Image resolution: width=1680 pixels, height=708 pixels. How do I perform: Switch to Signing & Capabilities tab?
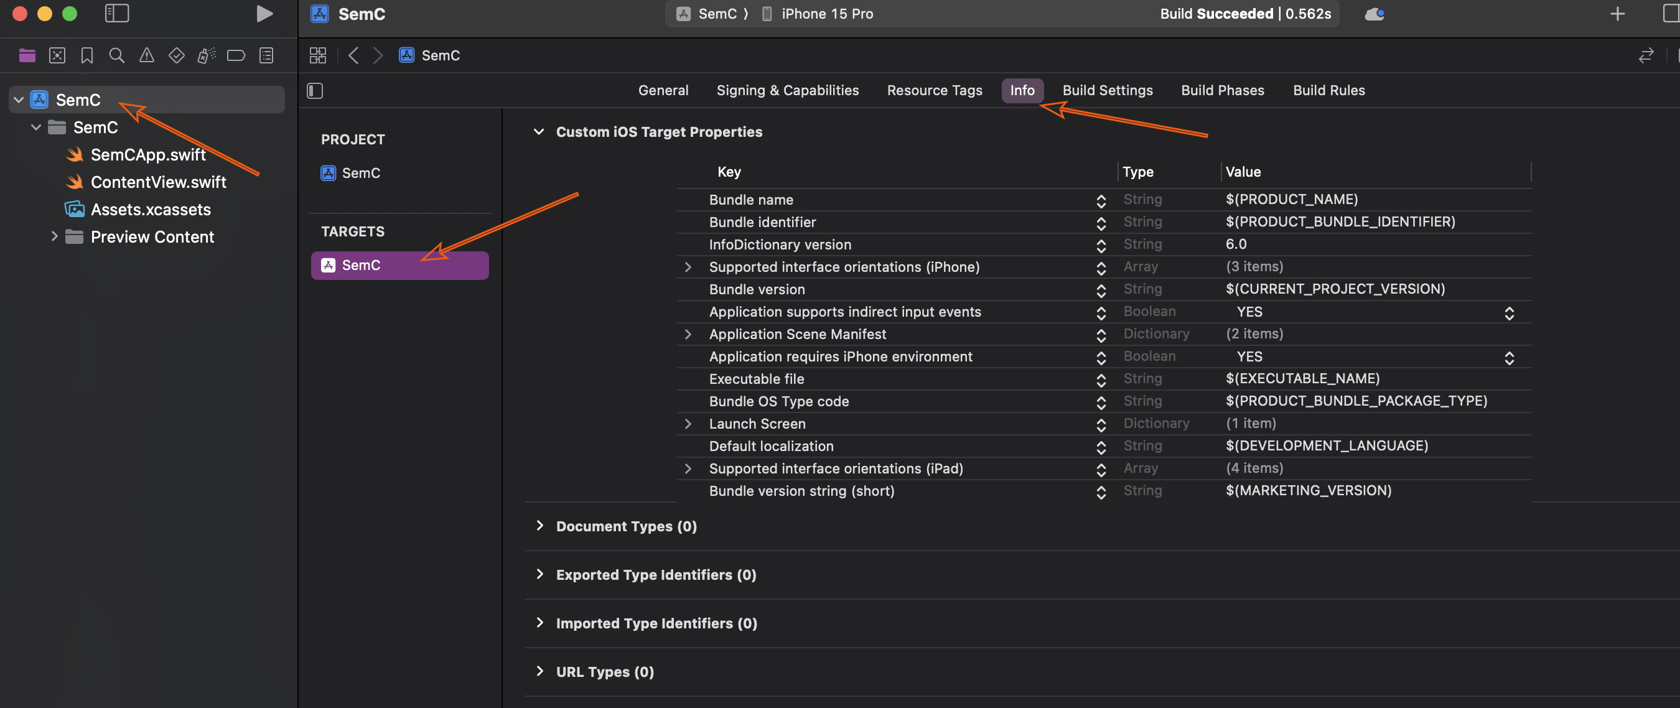(787, 91)
